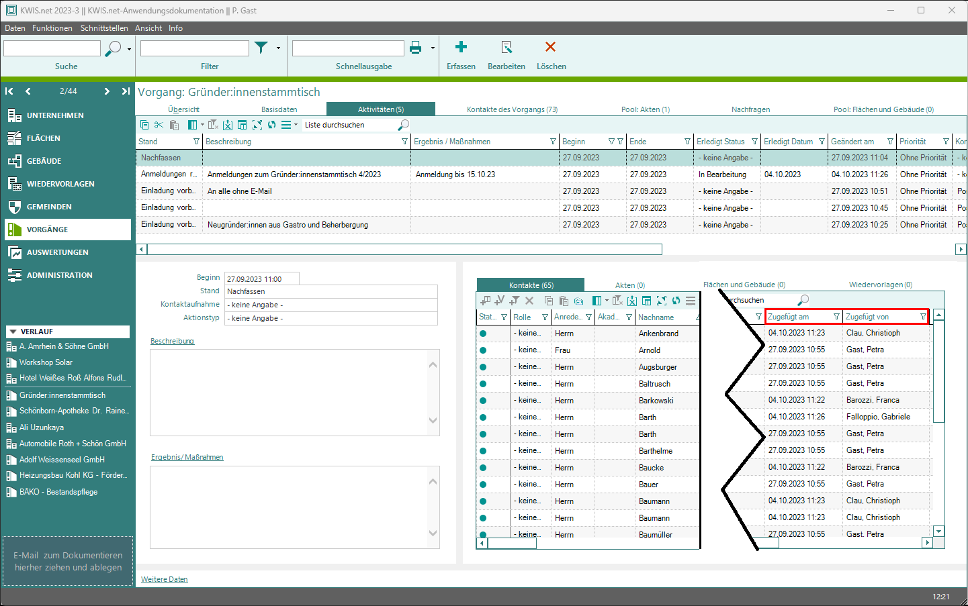The width and height of the screenshot is (968, 606).
Task: Open Workshop Solar from Verlauf
Action: point(46,362)
